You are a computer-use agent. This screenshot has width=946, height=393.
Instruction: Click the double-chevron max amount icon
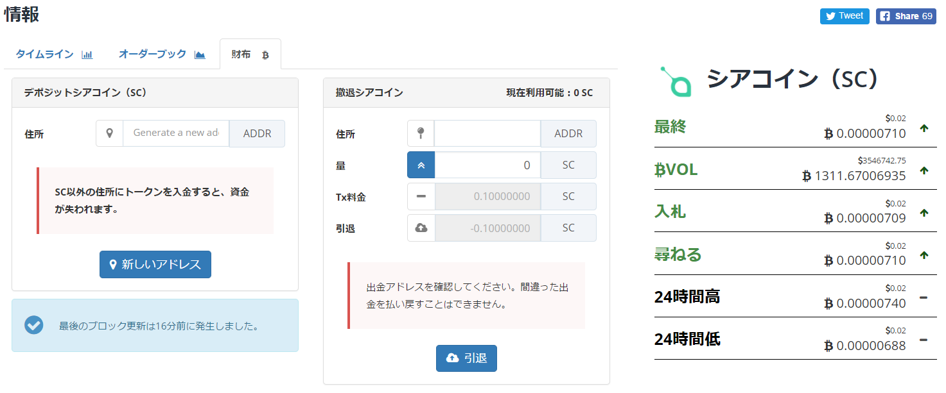tap(421, 165)
